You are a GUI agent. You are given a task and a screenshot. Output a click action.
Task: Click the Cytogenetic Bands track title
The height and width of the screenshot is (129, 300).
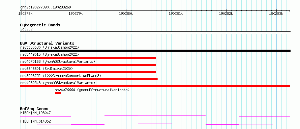pos(40,25)
